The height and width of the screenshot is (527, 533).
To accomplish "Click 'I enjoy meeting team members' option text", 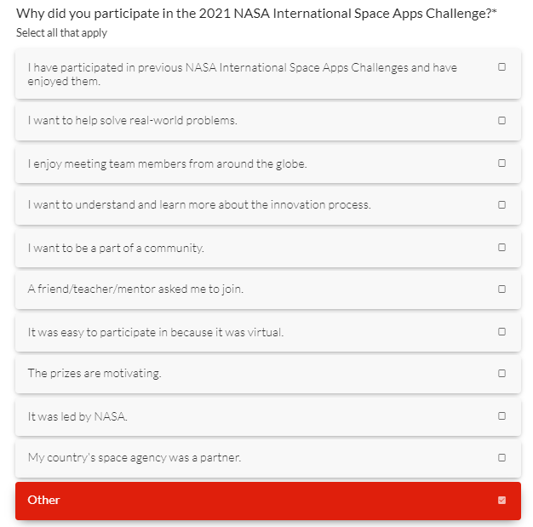I will [167, 163].
